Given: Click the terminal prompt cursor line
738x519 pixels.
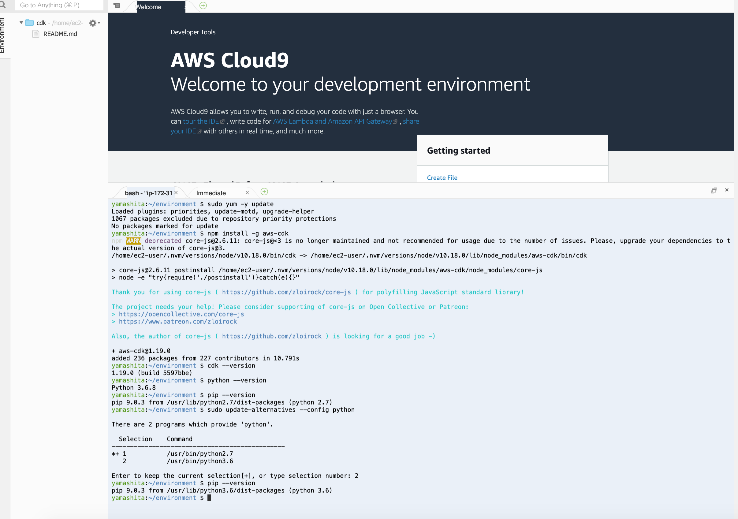Looking at the screenshot, I should [161, 498].
